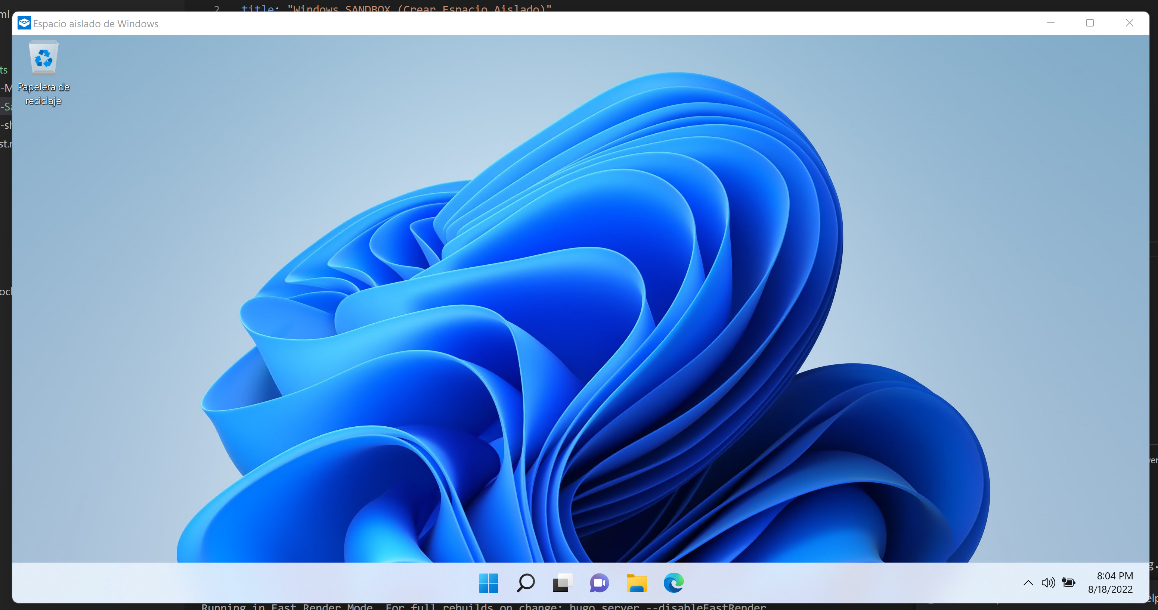The height and width of the screenshot is (610, 1158).
Task: Open the clock showing 8:04 PM
Action: pyautogui.click(x=1115, y=576)
